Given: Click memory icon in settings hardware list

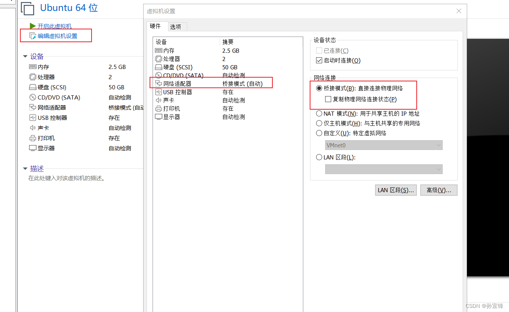Looking at the screenshot, I should coord(158,50).
